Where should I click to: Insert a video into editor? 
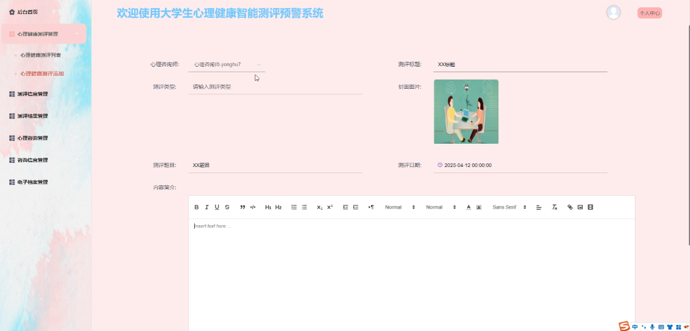pyautogui.click(x=591, y=207)
